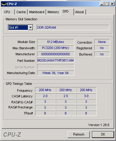The width and height of the screenshot is (116, 141).
Task: Click the DDR-SDRAM memory type field
Action: pyautogui.click(x=73, y=27)
